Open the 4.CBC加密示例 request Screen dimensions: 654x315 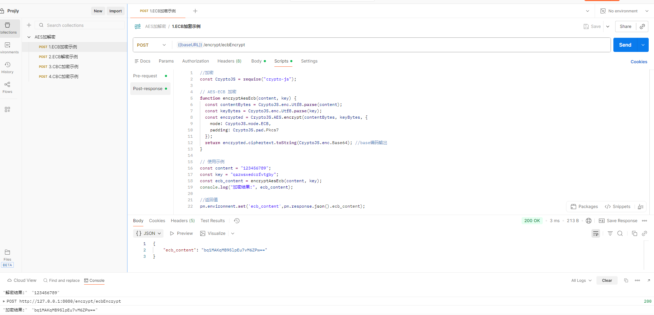(x=75, y=77)
